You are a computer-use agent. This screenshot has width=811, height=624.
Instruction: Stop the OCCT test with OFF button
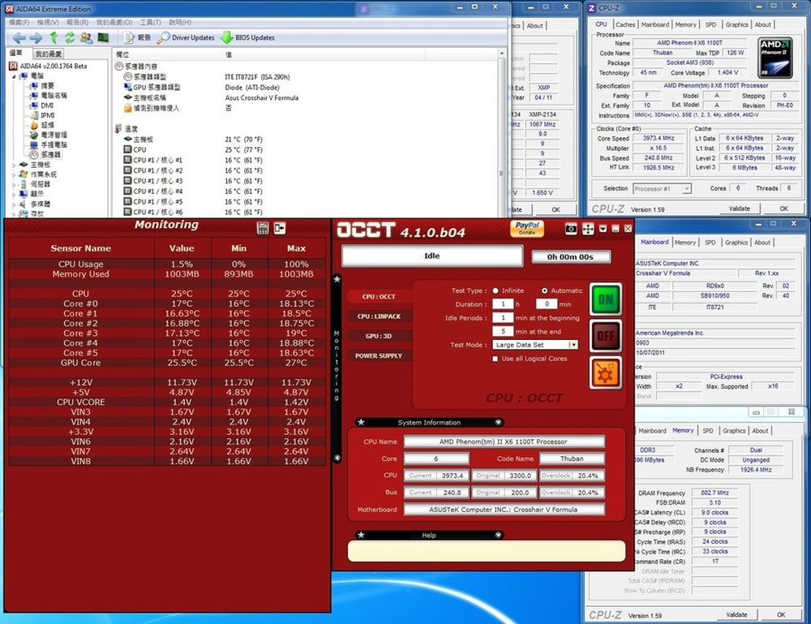(x=606, y=336)
